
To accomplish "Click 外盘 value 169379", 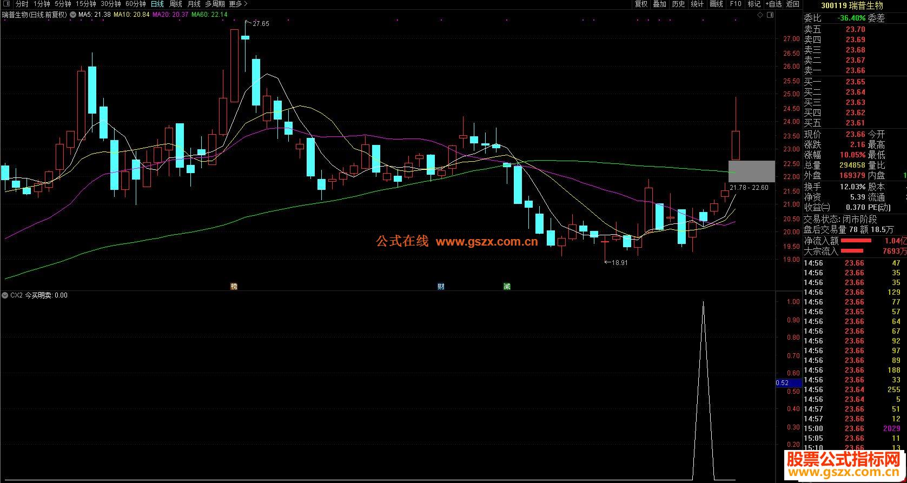I will pyautogui.click(x=852, y=175).
